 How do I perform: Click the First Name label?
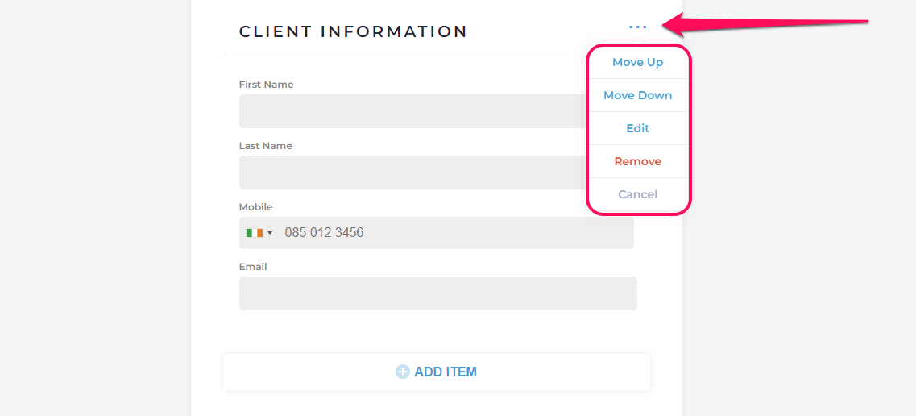[x=266, y=85]
